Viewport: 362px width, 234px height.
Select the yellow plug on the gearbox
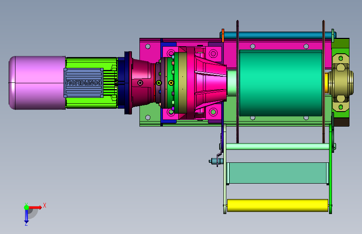[171, 83]
